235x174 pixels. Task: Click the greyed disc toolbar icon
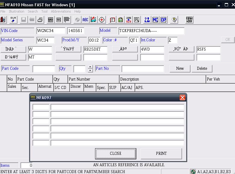[77, 20]
